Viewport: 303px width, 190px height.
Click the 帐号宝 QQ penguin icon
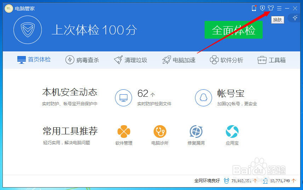coord(203,98)
